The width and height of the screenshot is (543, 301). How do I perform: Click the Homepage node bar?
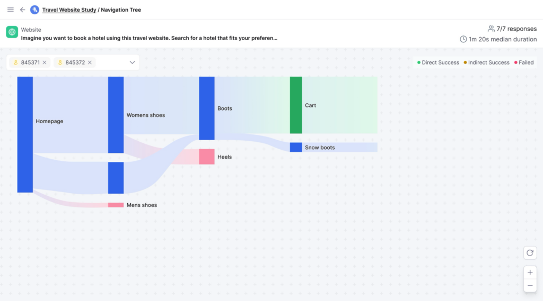[25, 134]
